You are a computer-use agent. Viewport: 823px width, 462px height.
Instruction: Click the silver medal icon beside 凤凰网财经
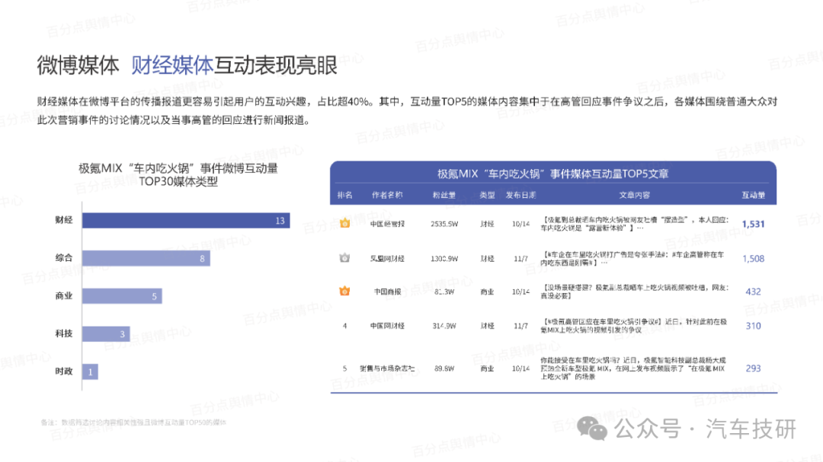coord(344,258)
